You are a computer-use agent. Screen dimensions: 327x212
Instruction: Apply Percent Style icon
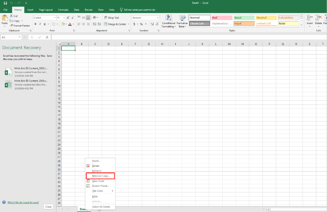[x=141, y=24]
